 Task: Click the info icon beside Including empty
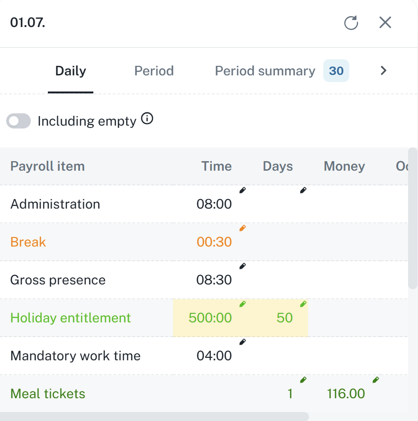click(147, 119)
